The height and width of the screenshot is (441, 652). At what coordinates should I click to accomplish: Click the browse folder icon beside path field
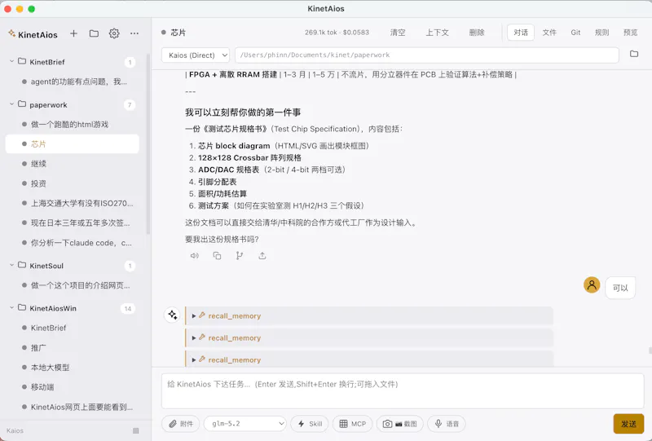tap(634, 54)
